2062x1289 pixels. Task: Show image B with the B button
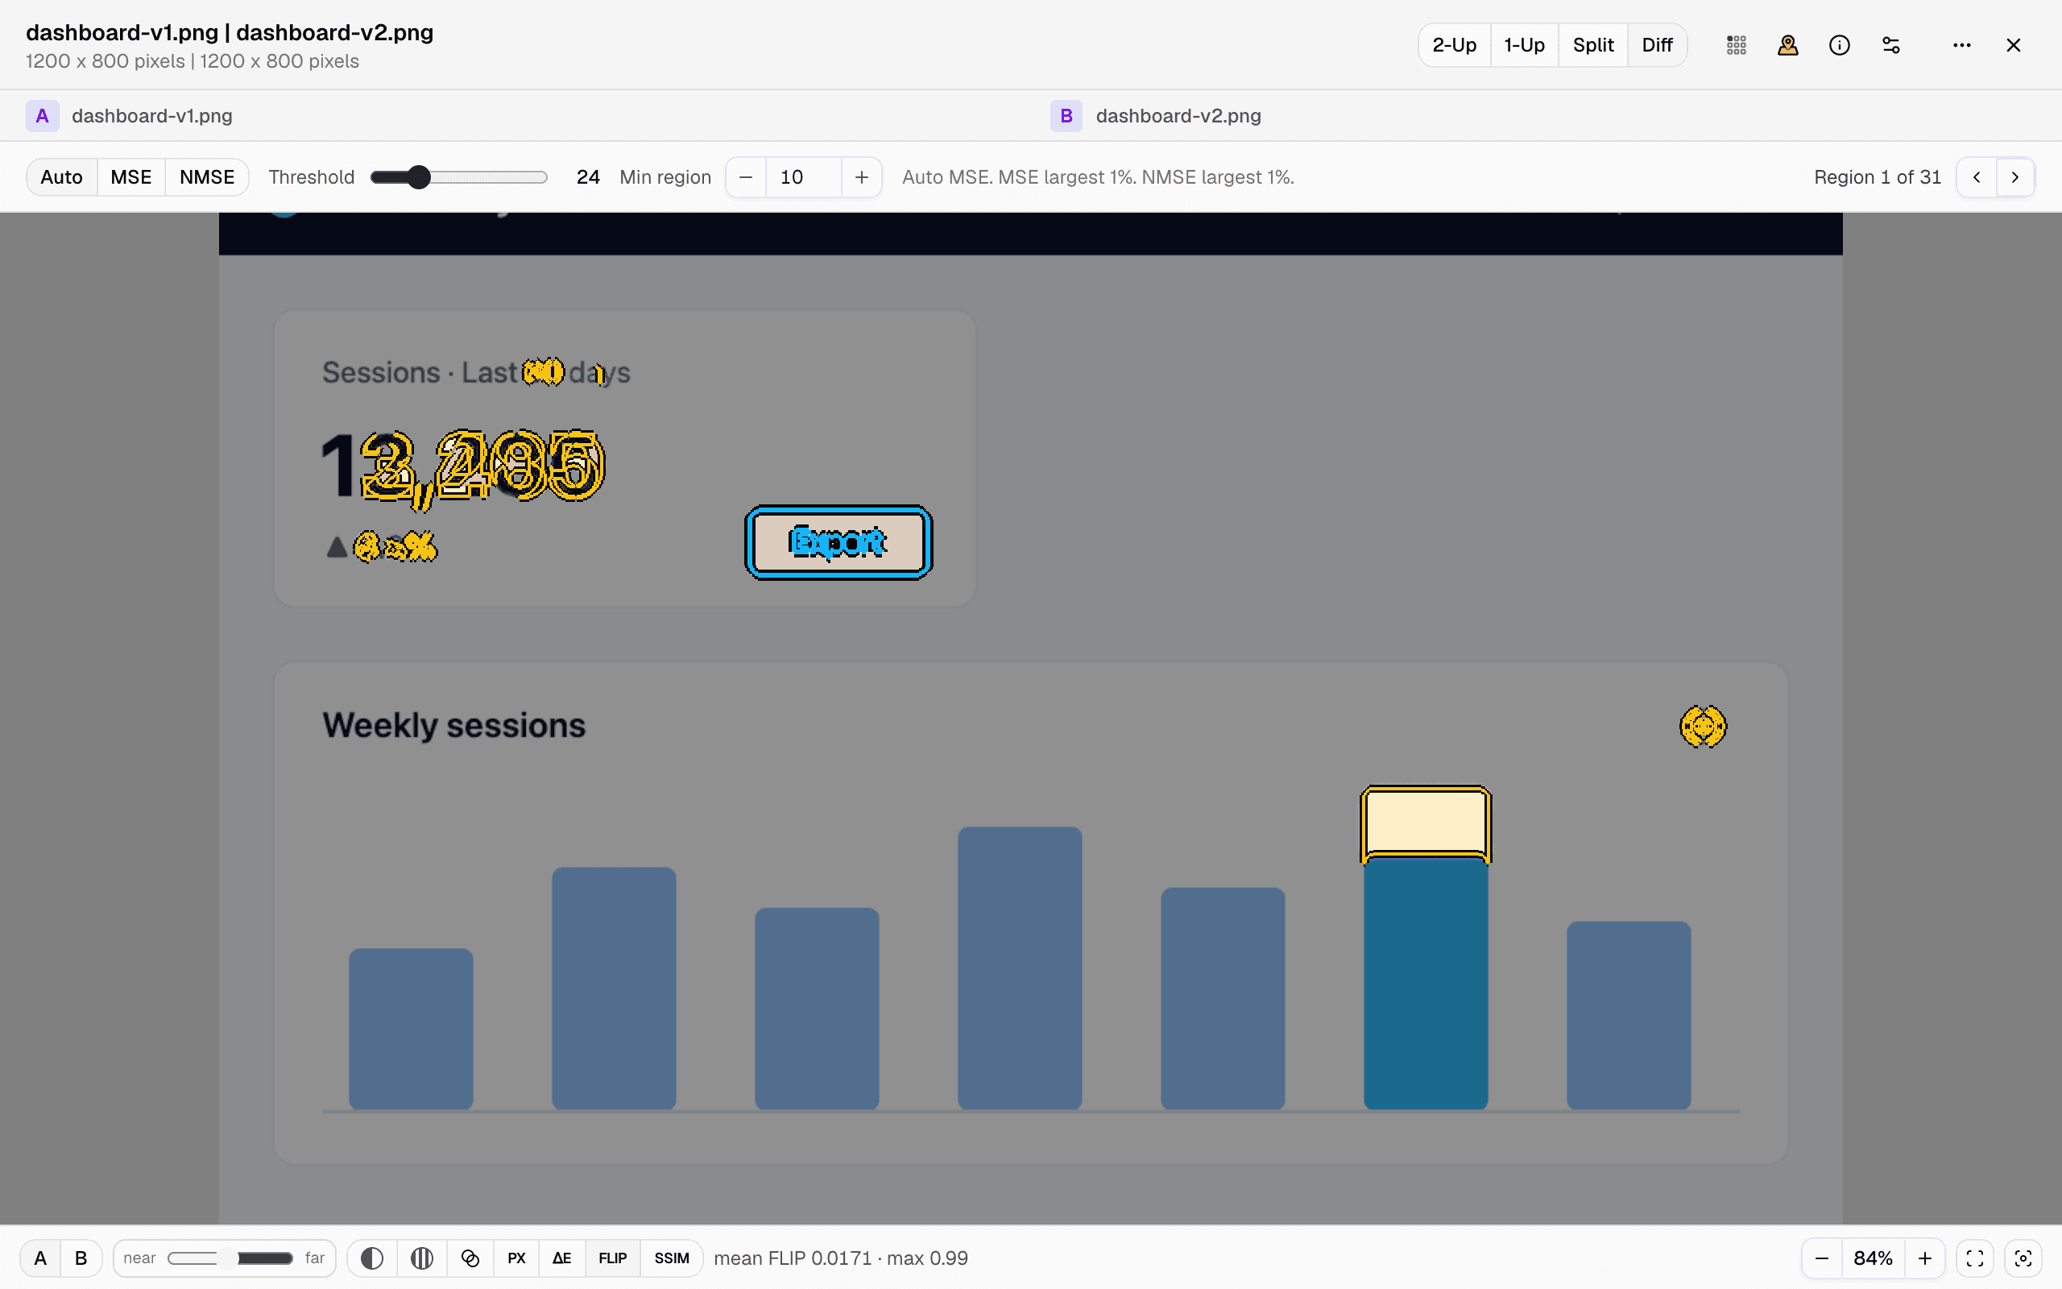[81, 1258]
